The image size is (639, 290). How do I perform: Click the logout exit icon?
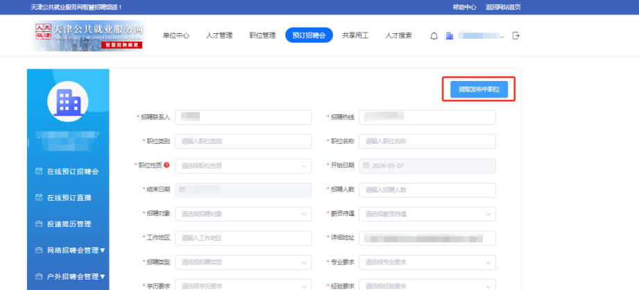tap(516, 35)
